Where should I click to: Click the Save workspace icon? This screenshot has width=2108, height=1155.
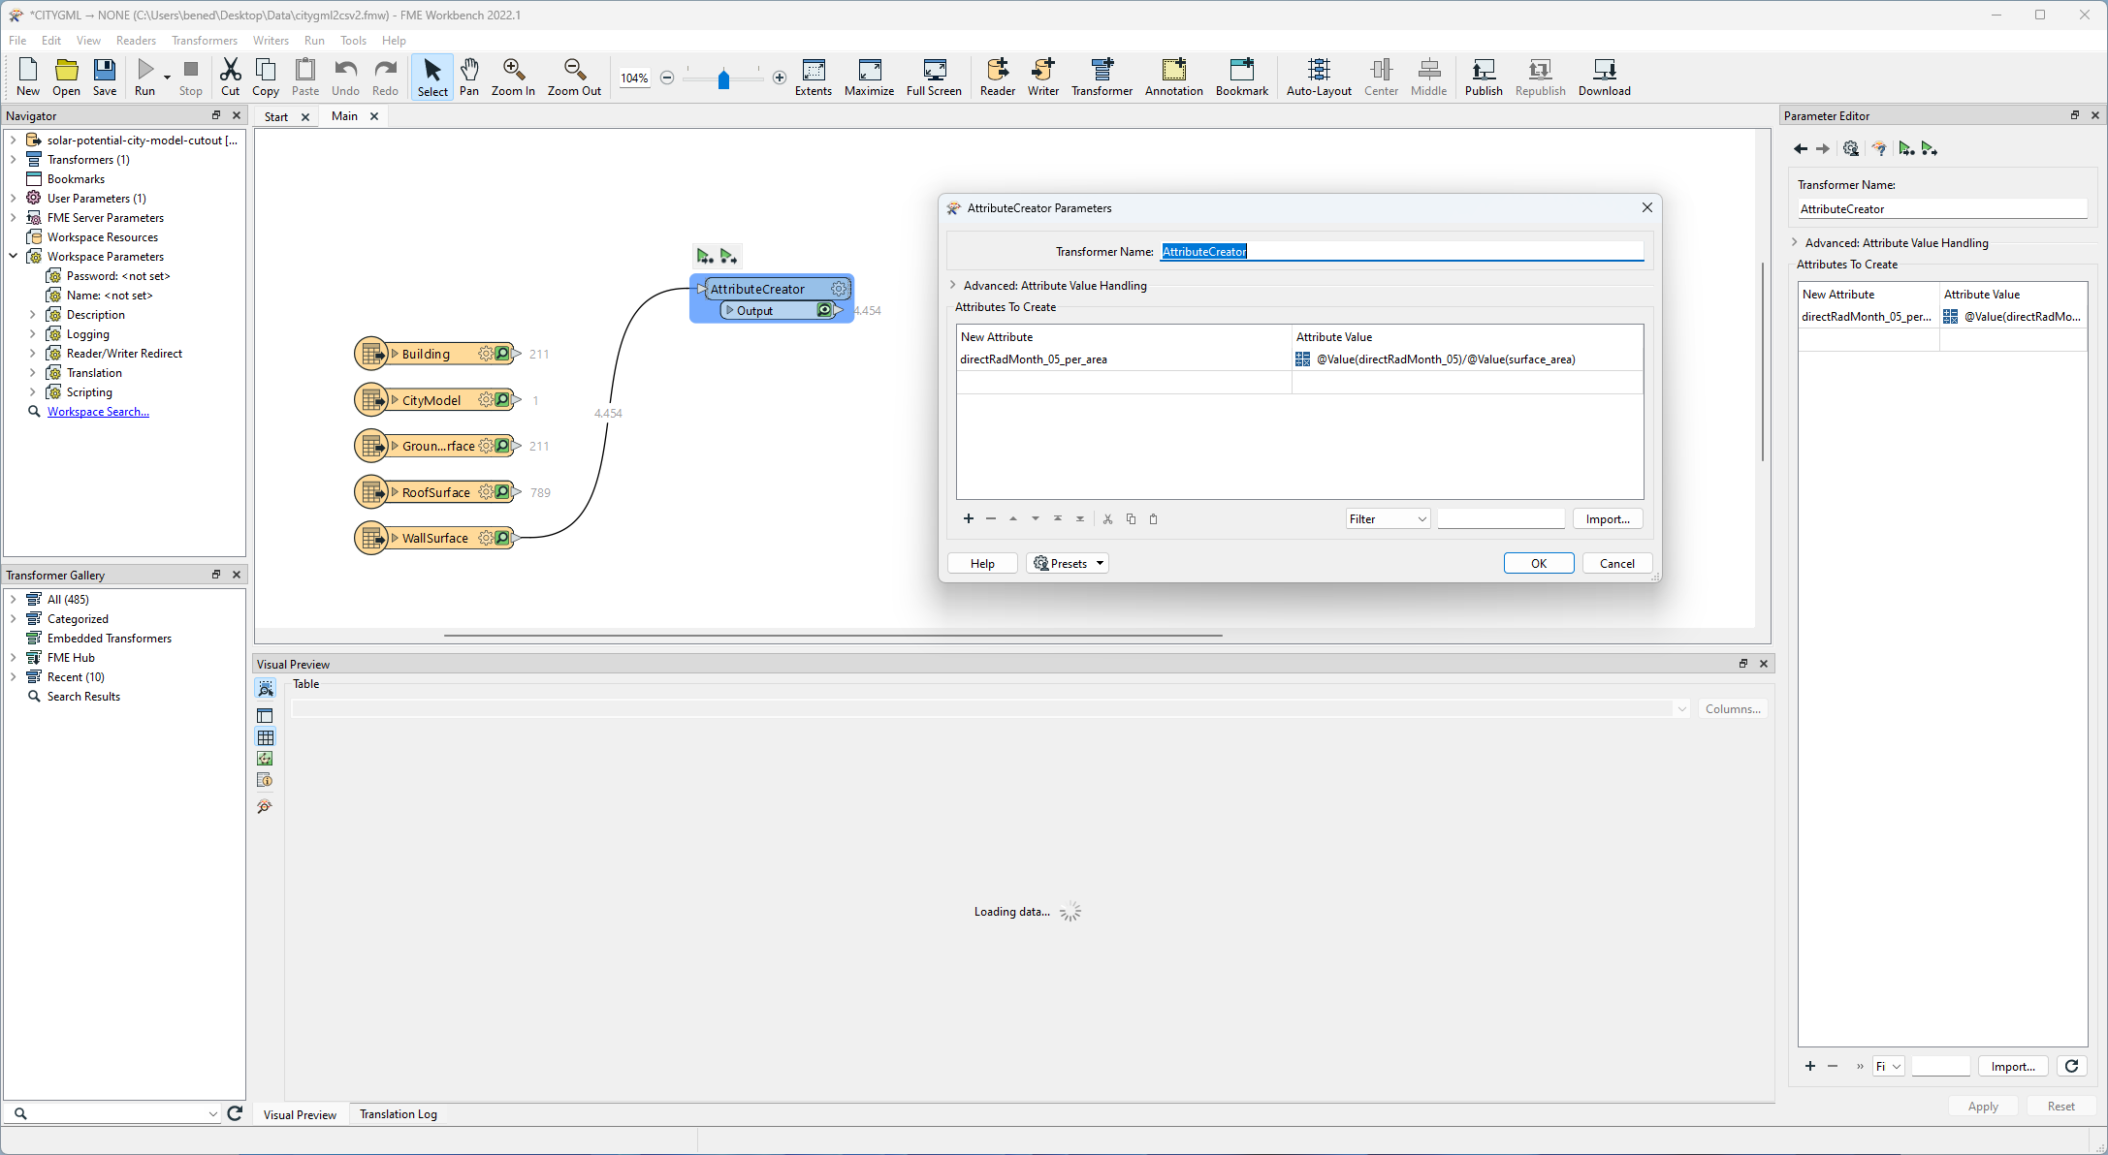tap(105, 77)
